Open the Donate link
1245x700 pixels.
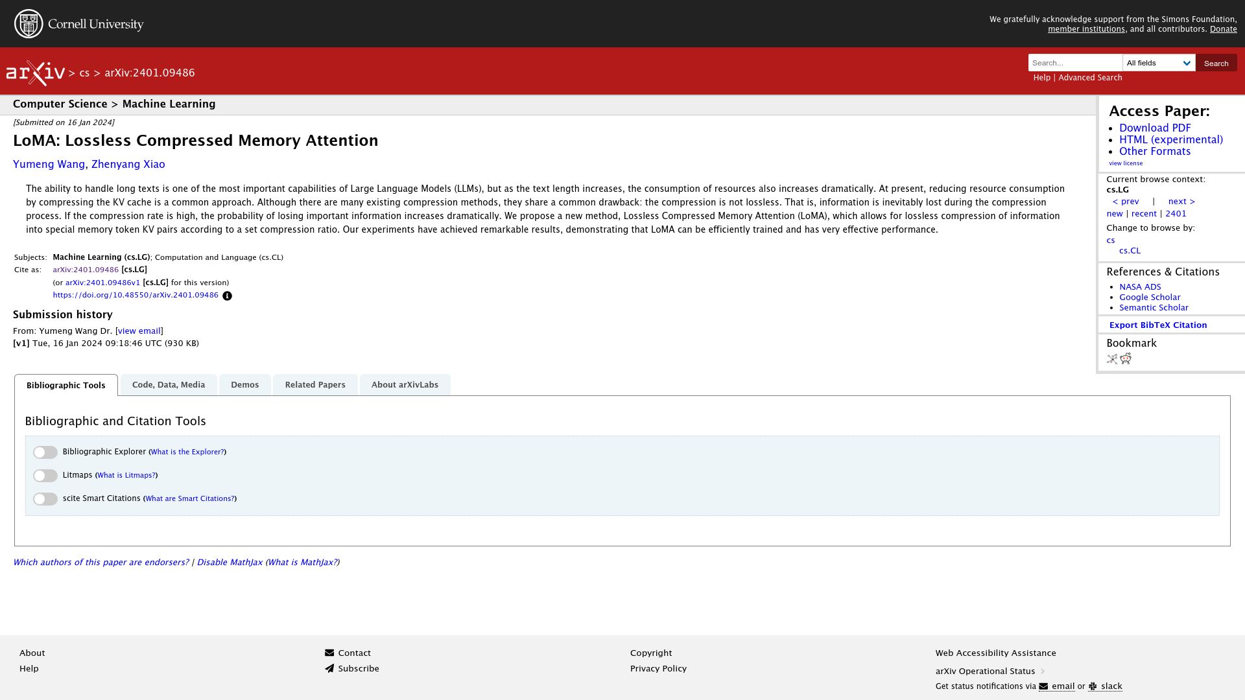(x=1223, y=29)
